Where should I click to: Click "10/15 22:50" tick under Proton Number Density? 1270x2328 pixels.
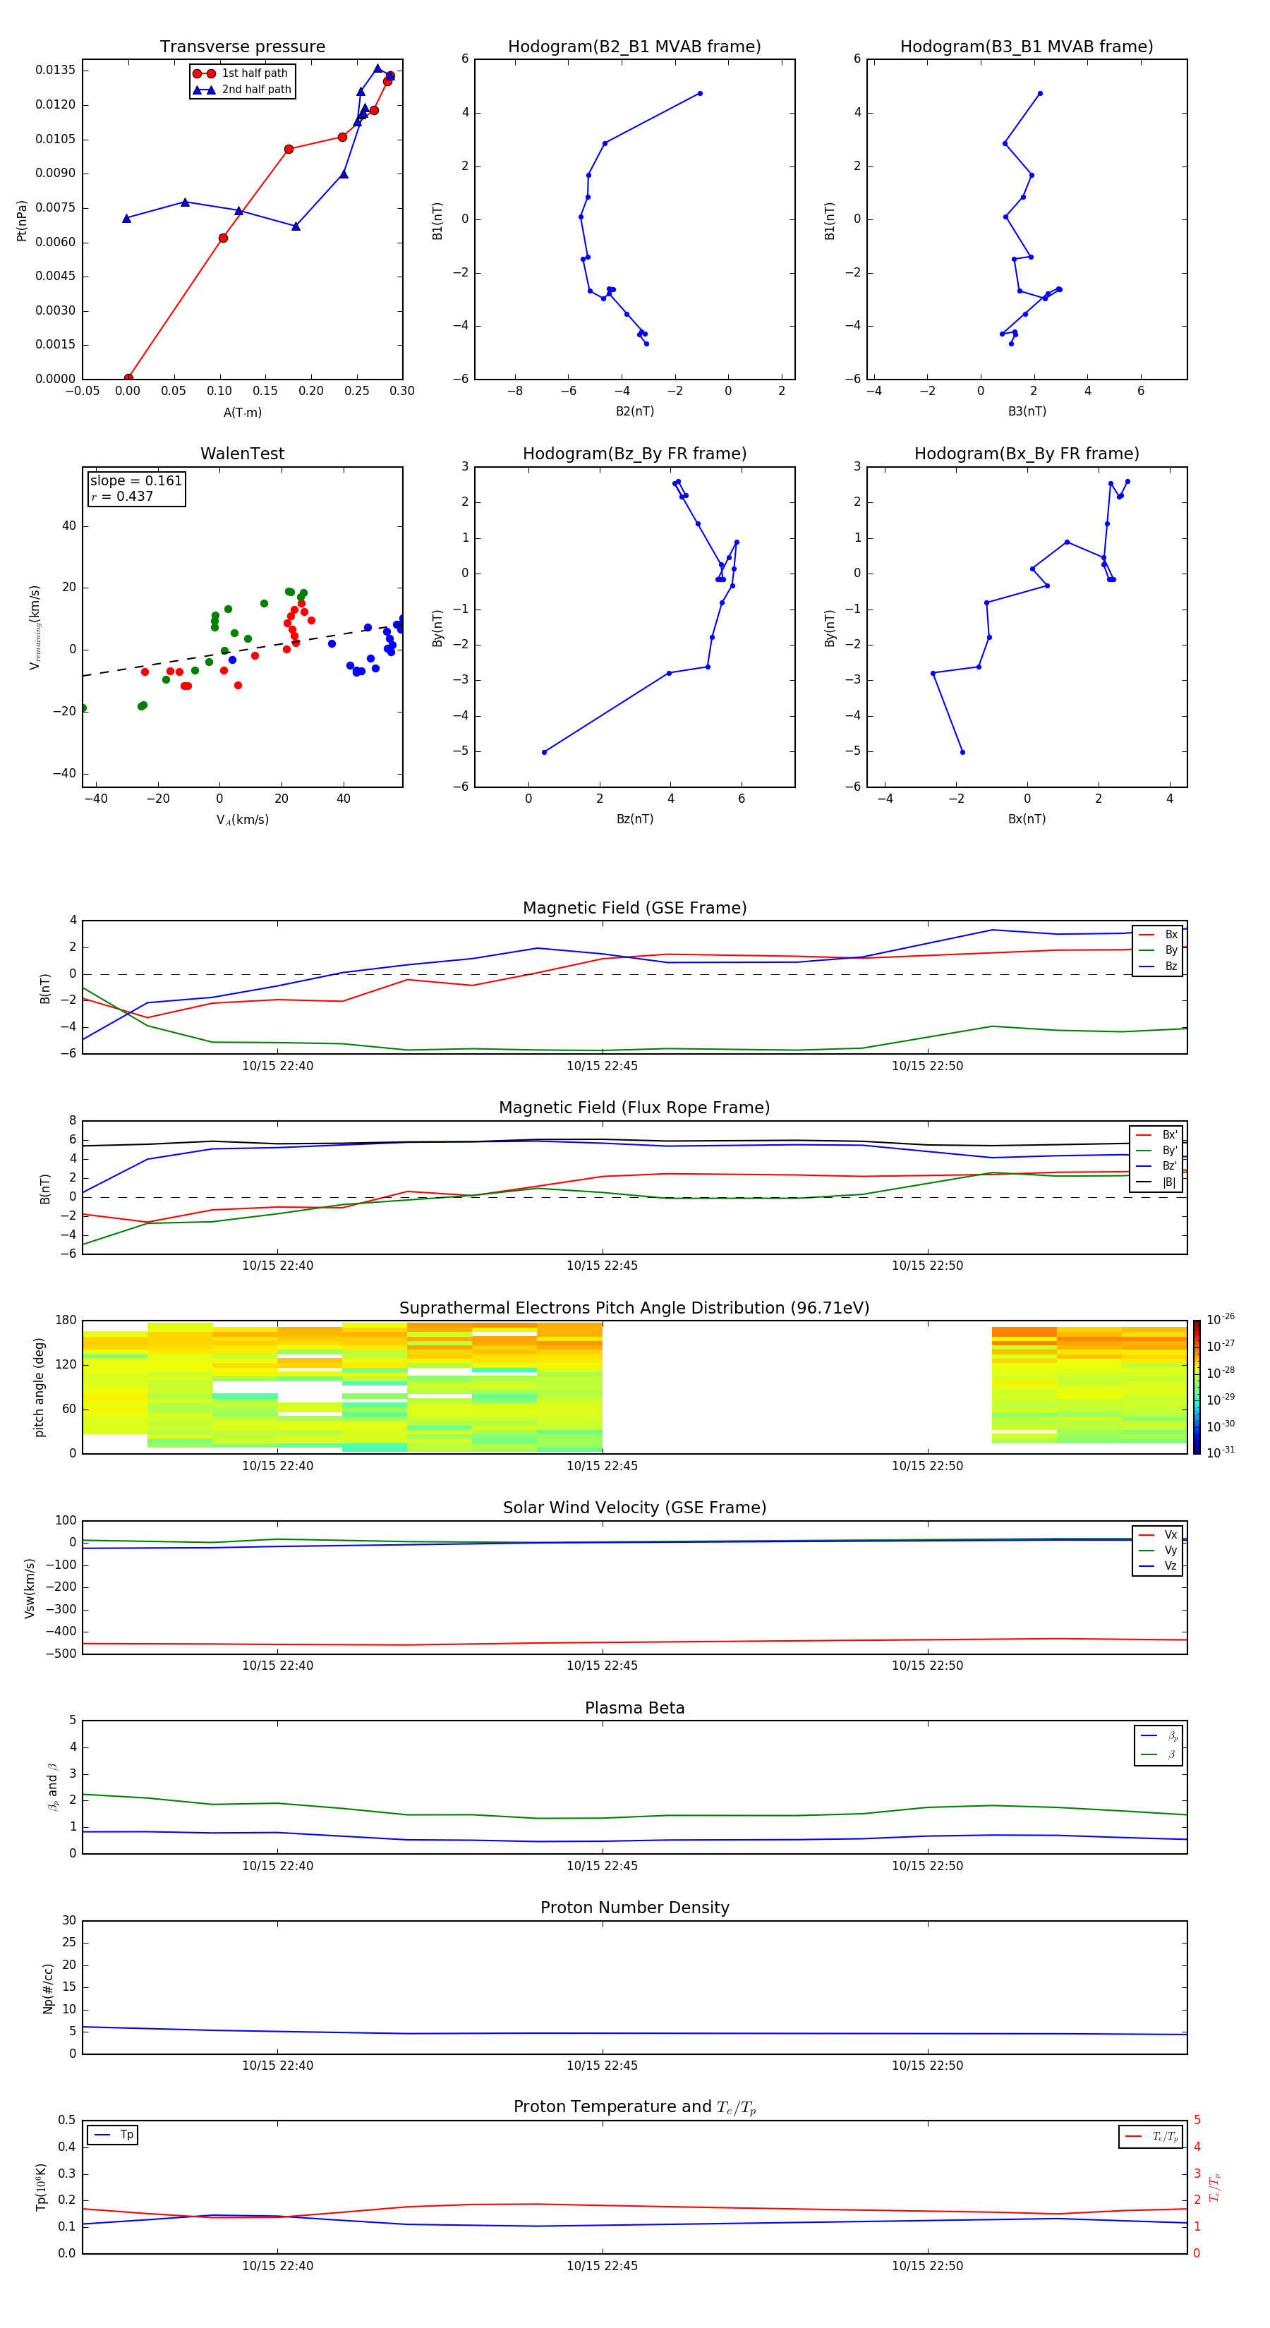tap(927, 2066)
